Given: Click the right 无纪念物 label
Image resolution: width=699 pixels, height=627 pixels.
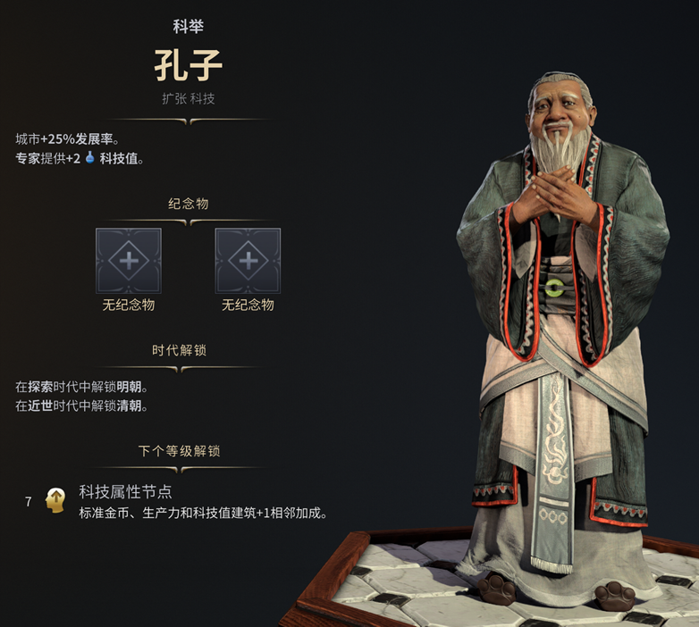Looking at the screenshot, I should point(248,305).
